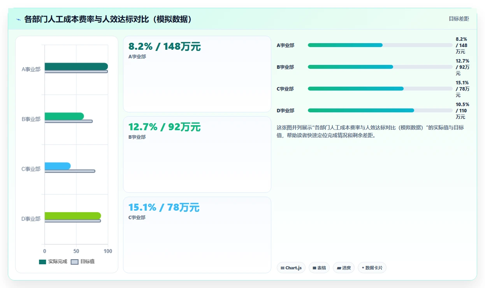Click the D事业部 axis label in chart
The image size is (485, 288).
tap(31, 219)
